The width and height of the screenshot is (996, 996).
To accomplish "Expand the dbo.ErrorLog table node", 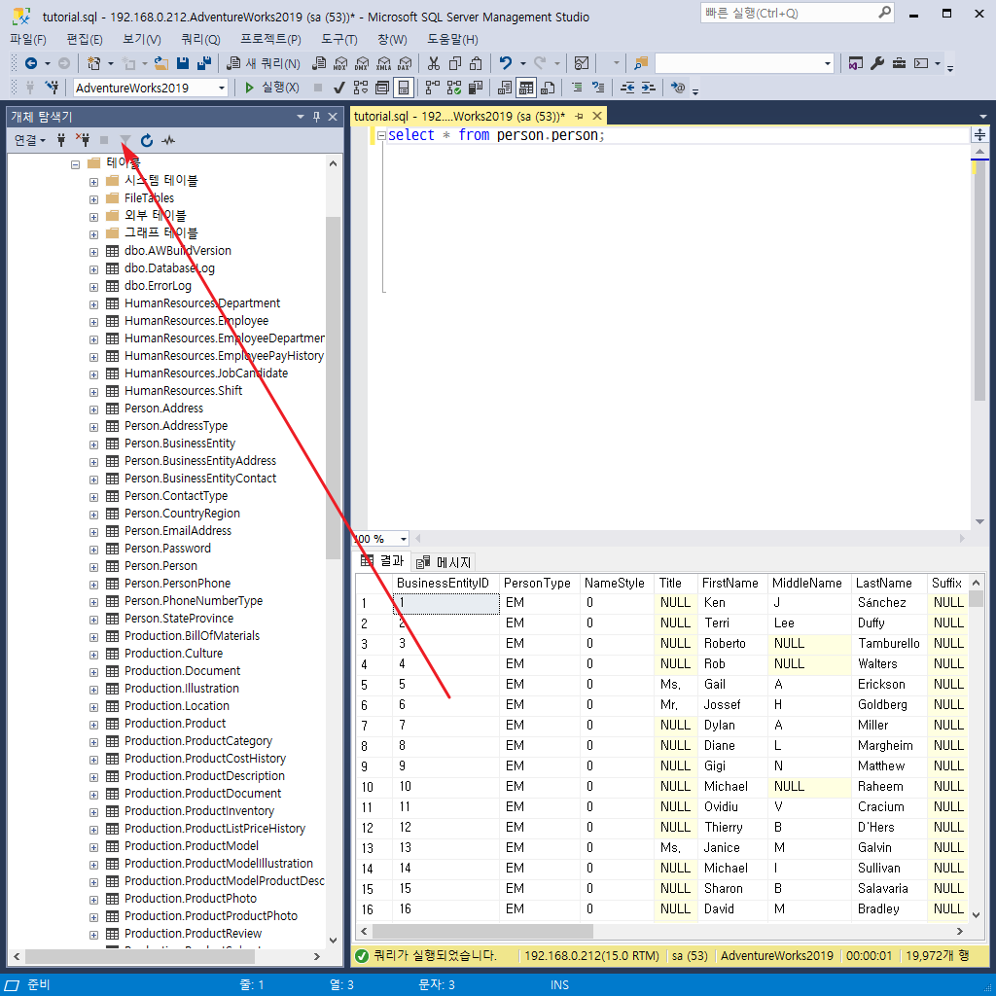I will pyautogui.click(x=93, y=287).
